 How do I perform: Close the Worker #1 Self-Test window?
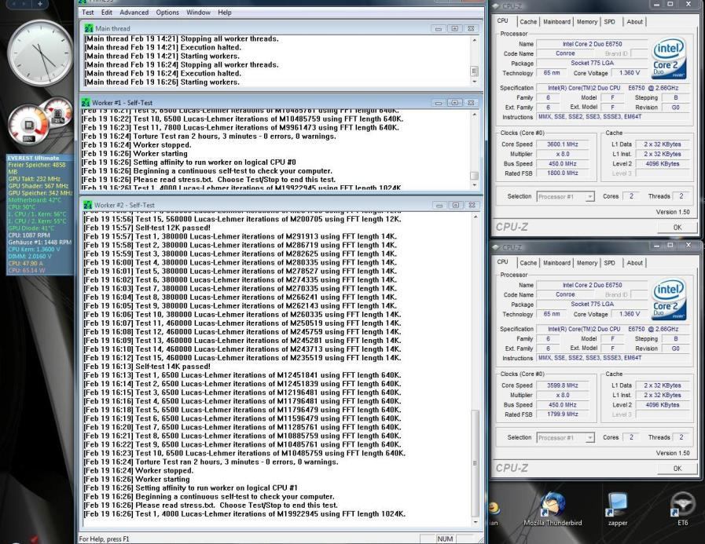pos(471,103)
